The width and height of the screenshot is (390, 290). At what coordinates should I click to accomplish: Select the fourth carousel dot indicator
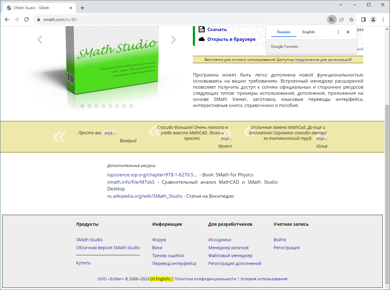coord(103,106)
